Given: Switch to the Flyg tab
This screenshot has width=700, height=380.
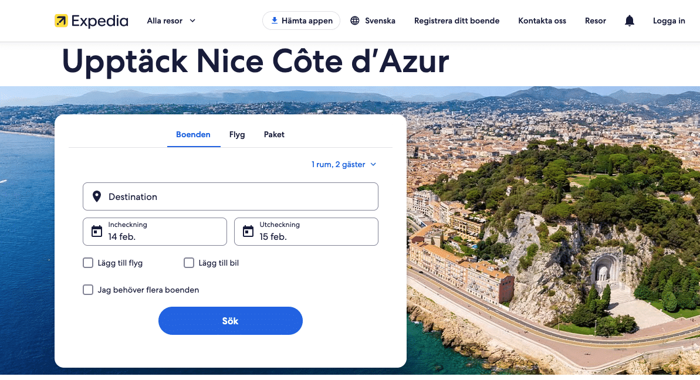Looking at the screenshot, I should click(x=237, y=135).
